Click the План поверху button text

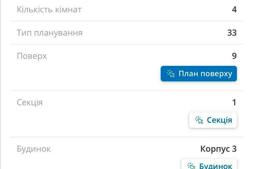click(x=205, y=74)
